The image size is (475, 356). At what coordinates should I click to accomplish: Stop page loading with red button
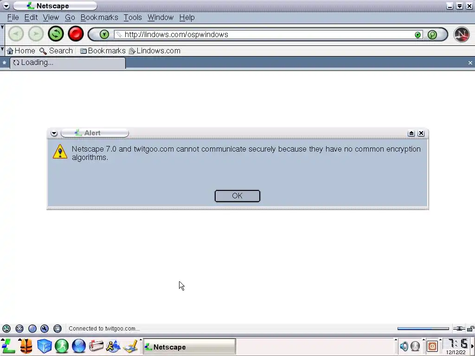click(x=76, y=33)
